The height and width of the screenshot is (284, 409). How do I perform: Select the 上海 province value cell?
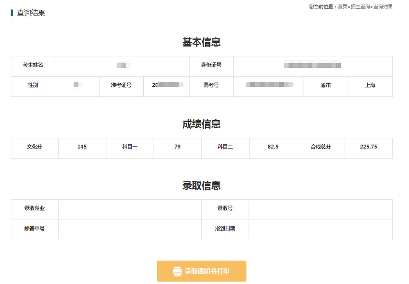pos(370,85)
